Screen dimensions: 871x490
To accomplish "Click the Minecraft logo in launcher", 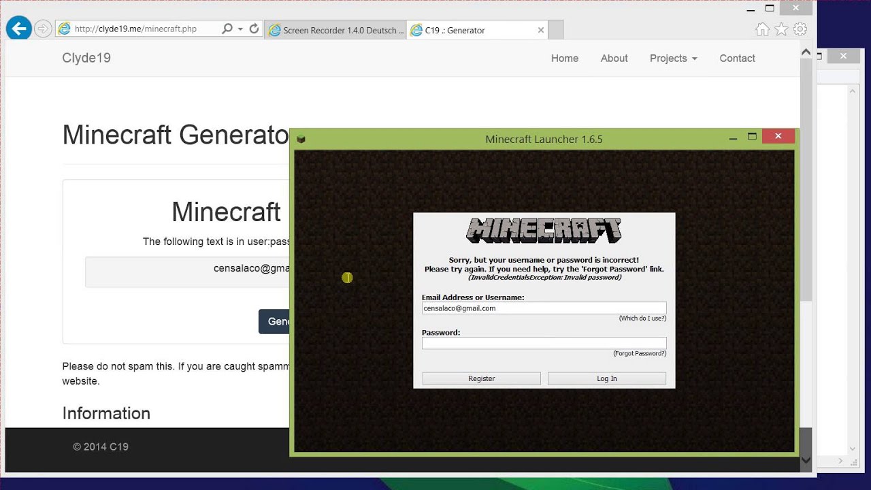I will (544, 231).
